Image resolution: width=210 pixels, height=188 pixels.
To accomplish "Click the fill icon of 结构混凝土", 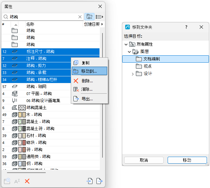I will coord(15,108).
